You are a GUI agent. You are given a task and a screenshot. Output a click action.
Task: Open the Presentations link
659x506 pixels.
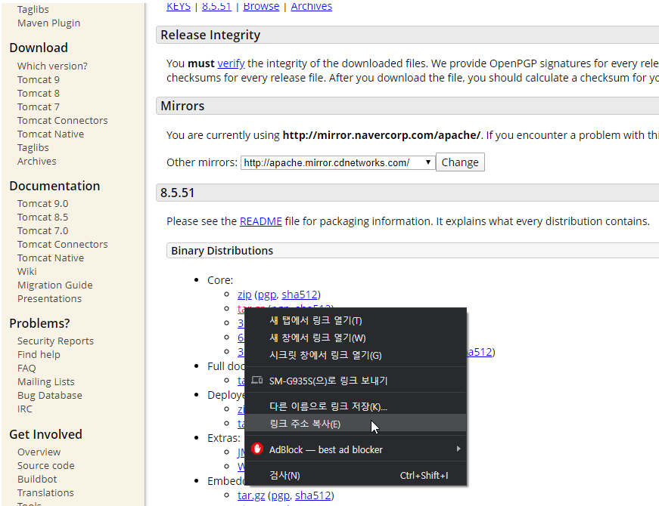(50, 299)
